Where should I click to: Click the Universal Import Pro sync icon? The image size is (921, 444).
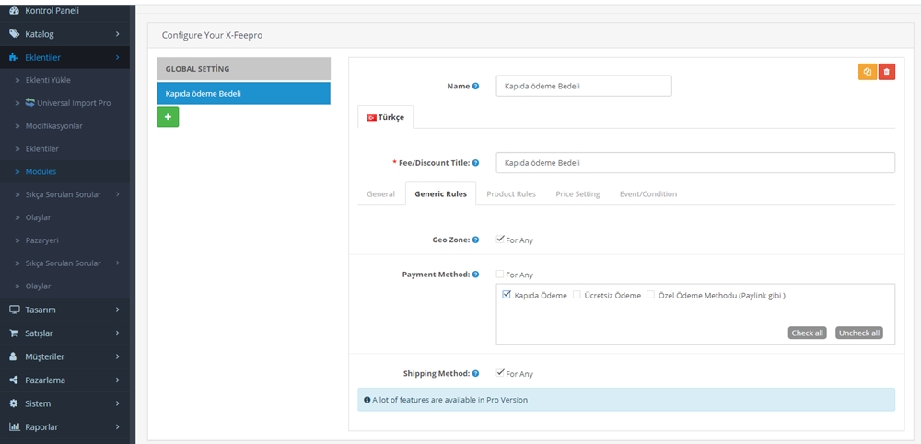[30, 103]
